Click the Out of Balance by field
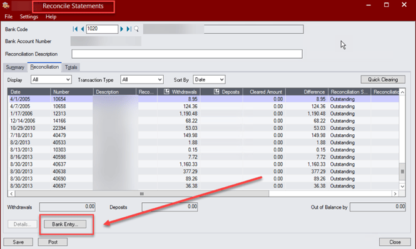416x249 pixels. [378, 207]
